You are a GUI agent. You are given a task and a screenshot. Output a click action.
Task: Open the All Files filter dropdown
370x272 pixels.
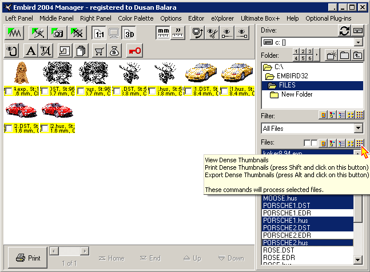tap(358, 129)
